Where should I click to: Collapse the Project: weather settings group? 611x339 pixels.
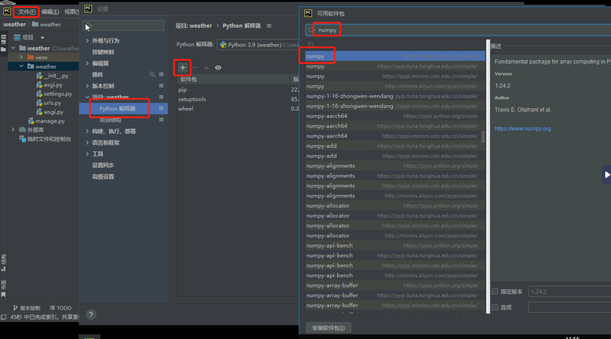pos(87,97)
